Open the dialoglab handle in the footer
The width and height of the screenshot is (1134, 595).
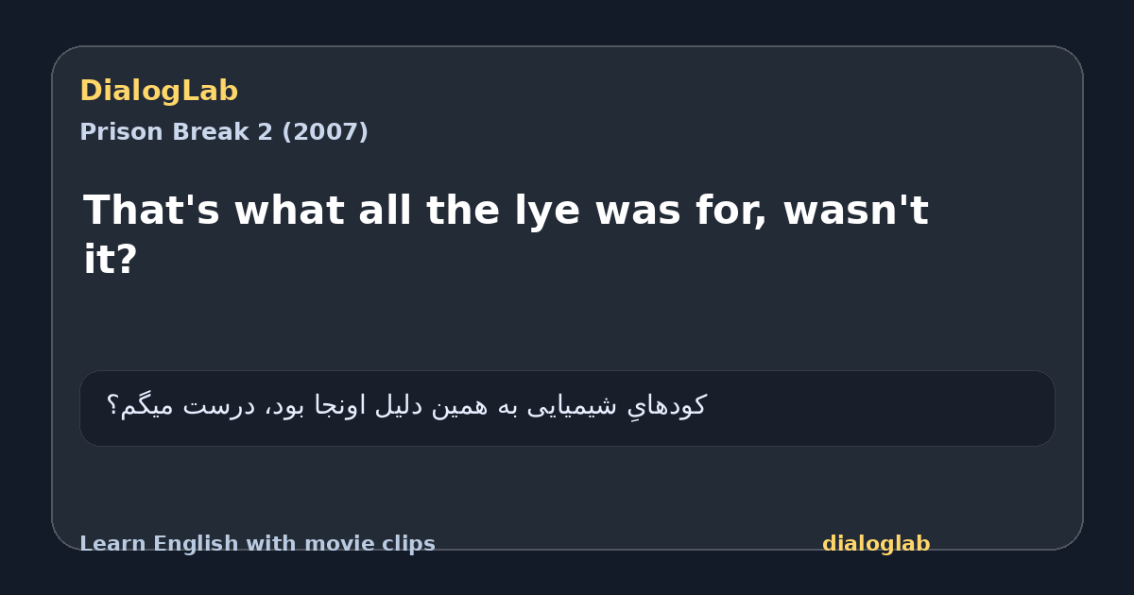pos(876,544)
